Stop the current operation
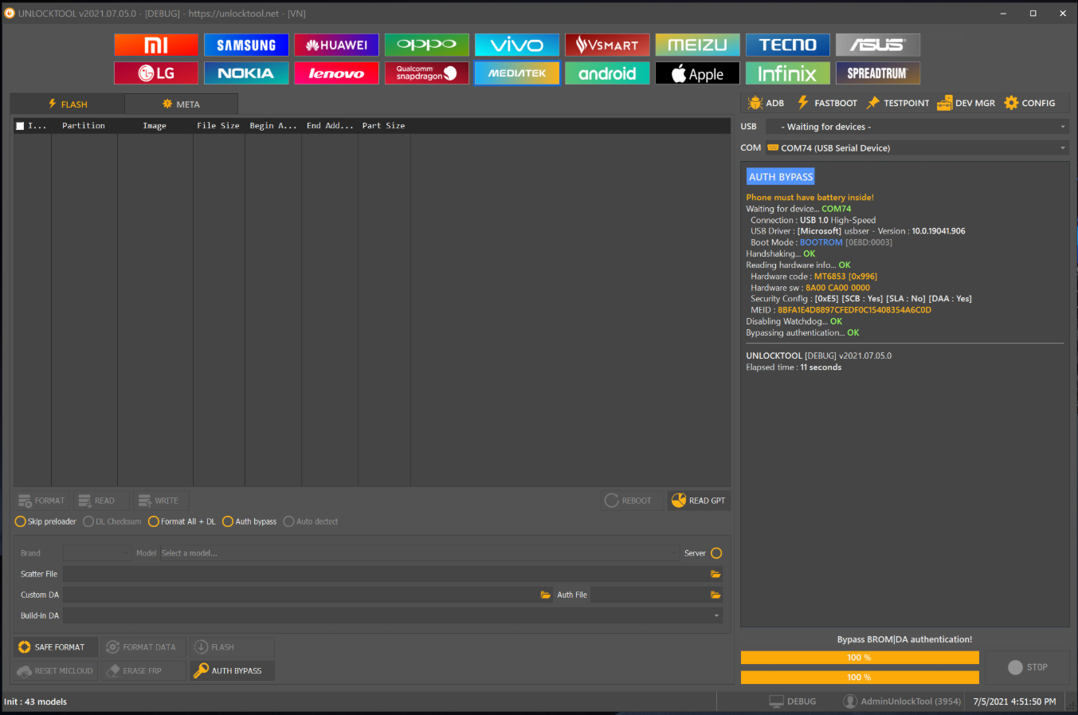The width and height of the screenshot is (1078, 715). click(1028, 667)
